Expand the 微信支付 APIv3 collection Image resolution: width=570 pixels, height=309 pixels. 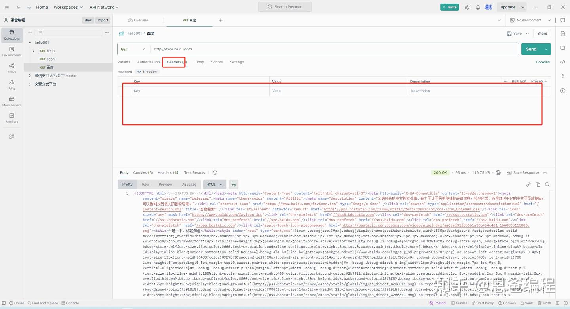pyautogui.click(x=29, y=76)
